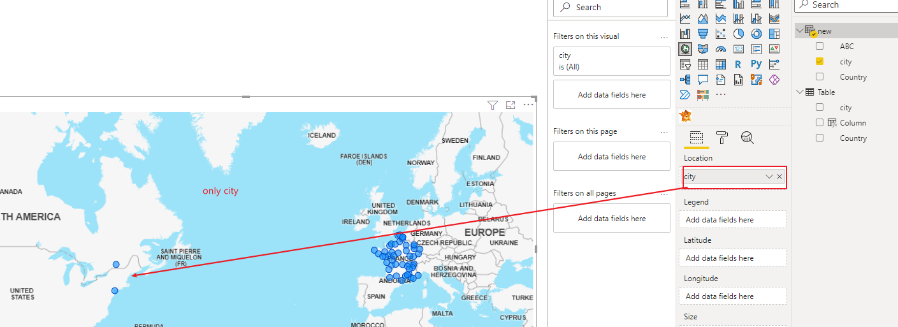Select the Filled map visualization

coord(703,49)
